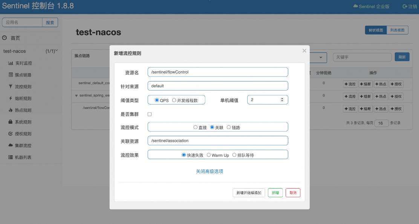Click the 热点规则 flame icon
Viewport: 419px width, 224px height.
click(x=11, y=110)
